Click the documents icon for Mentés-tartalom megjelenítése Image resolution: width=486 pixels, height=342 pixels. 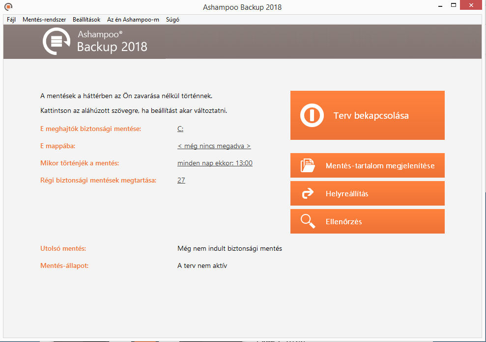tap(308, 166)
